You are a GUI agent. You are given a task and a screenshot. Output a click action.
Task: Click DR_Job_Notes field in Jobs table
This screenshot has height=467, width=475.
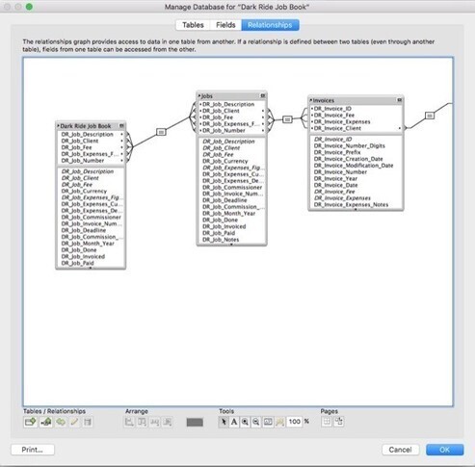[221, 240]
